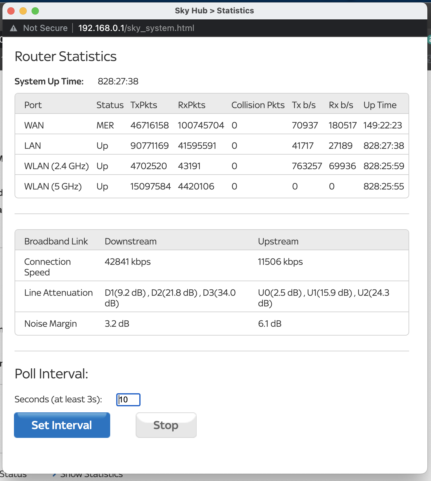Select the RxPkts column header
The height and width of the screenshot is (481, 431).
click(192, 105)
